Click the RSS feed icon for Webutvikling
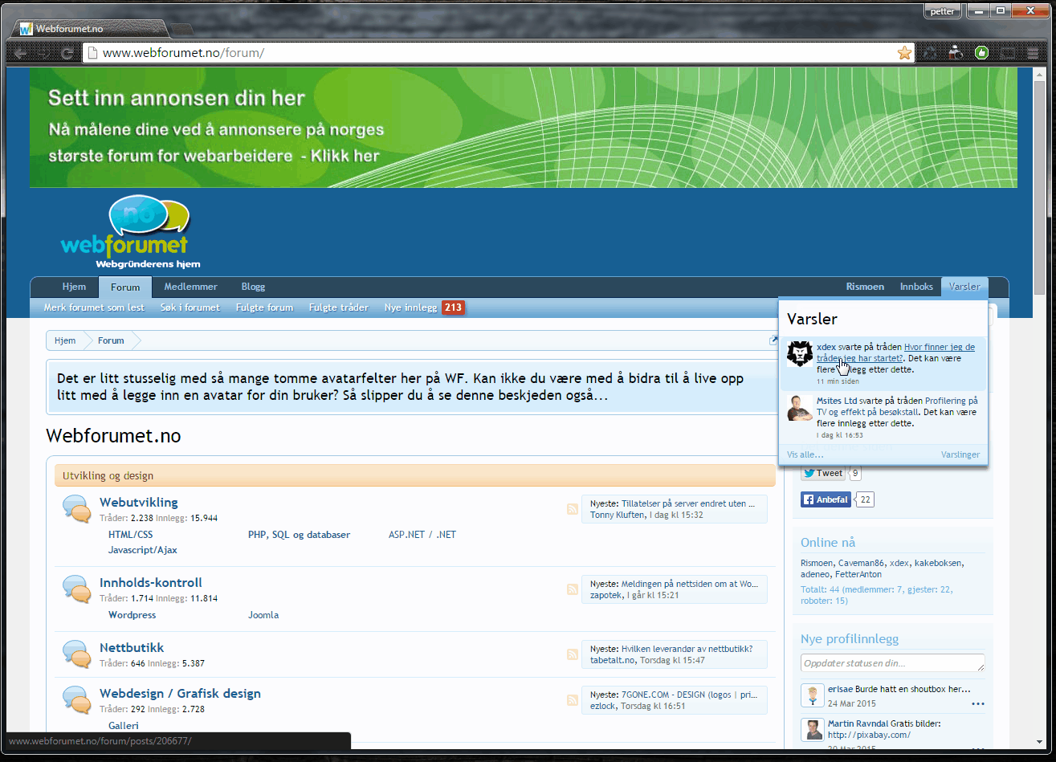The image size is (1056, 762). (572, 509)
